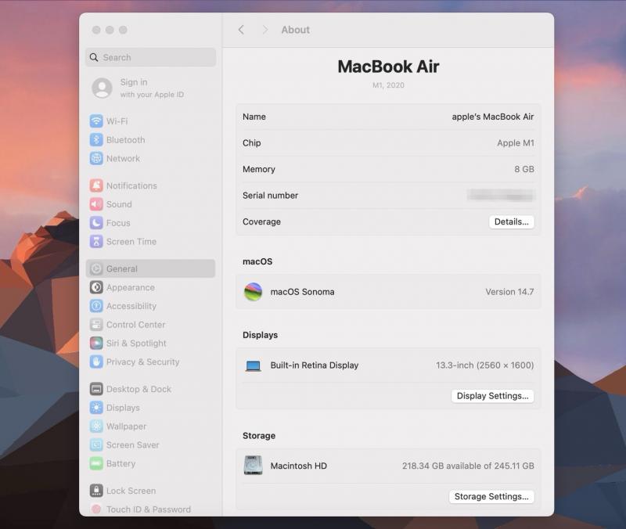Click "218.34 GB available of 245.11 GB"
626x529 pixels.
click(x=468, y=466)
